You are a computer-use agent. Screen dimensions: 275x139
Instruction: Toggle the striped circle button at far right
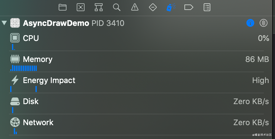pos(264,23)
